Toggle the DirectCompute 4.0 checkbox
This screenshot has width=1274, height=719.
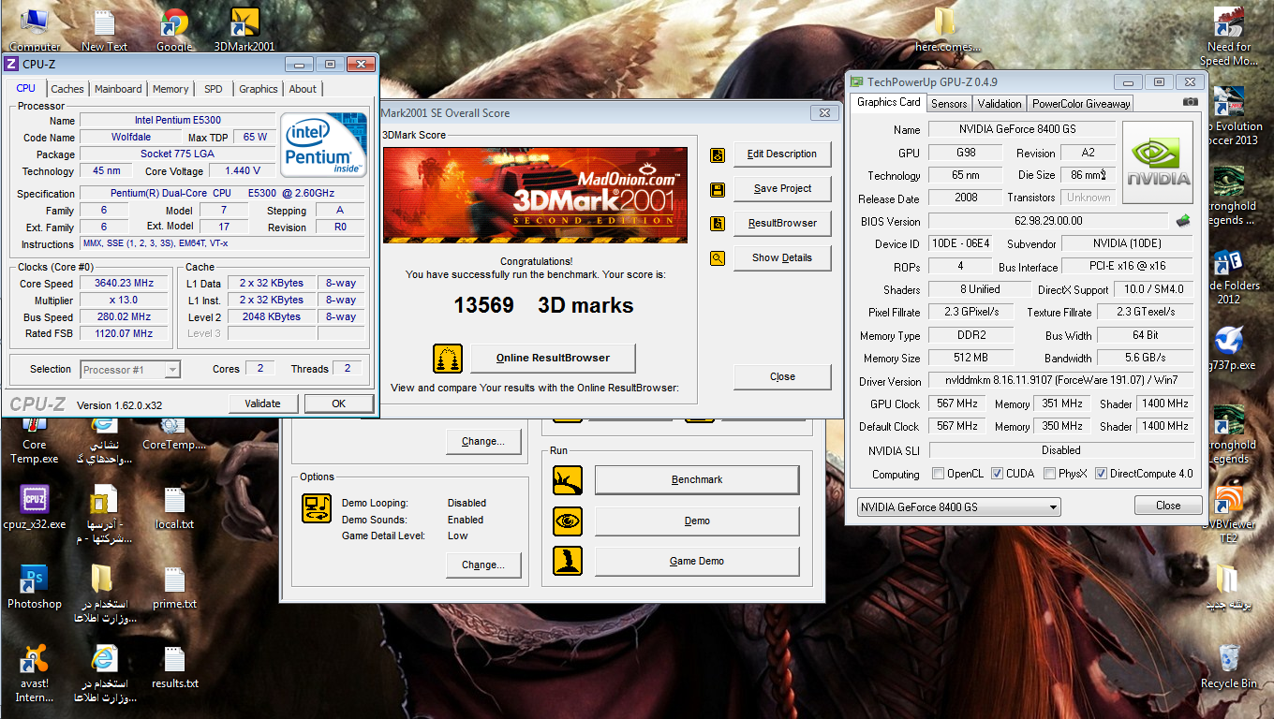pos(1101,474)
